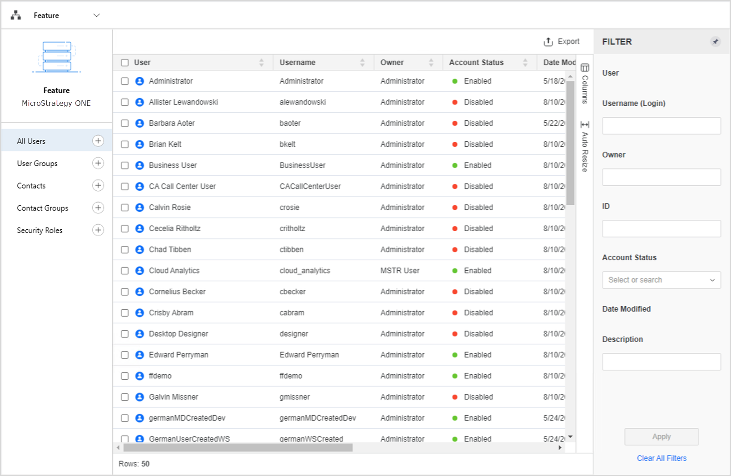Sort by the Username column sort arrows
Viewport: 731px width, 476px height.
pos(362,63)
